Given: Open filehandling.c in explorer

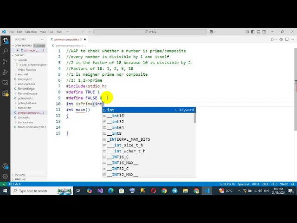Looking at the screenshot, I should pos(29,89).
